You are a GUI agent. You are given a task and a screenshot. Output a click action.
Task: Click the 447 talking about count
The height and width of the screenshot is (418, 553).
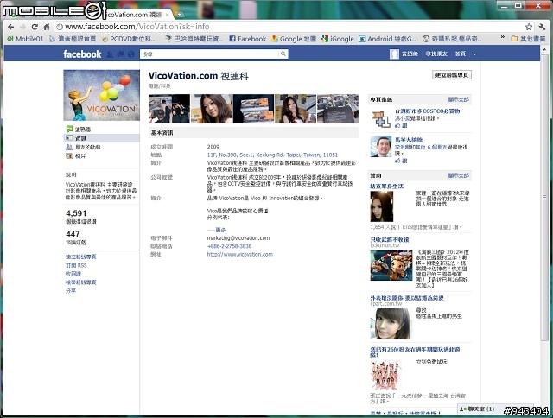[73, 234]
